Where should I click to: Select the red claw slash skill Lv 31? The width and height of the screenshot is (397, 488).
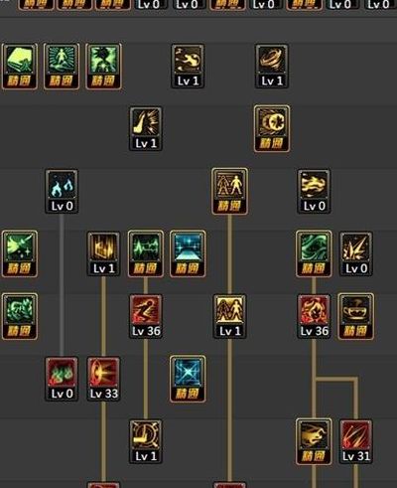coord(356,441)
